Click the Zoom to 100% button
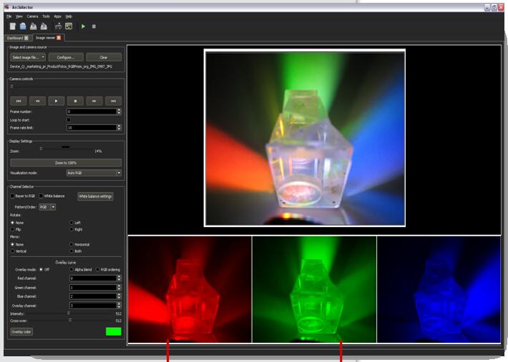Image resolution: width=508 pixels, height=362 pixels. tap(65, 163)
